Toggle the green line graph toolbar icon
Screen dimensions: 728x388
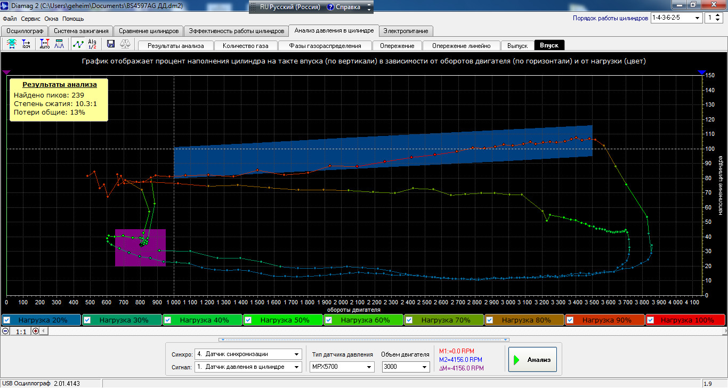point(78,45)
